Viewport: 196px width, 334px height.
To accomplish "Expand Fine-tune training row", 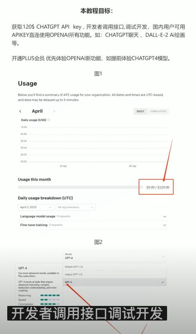I will tap(94, 225).
